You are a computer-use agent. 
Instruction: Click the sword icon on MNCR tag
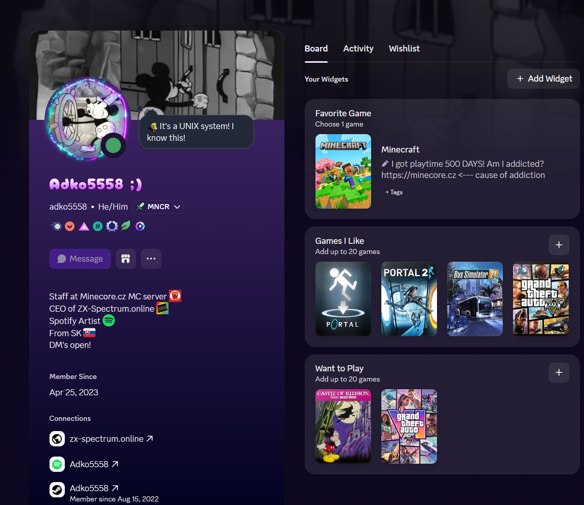click(x=140, y=207)
